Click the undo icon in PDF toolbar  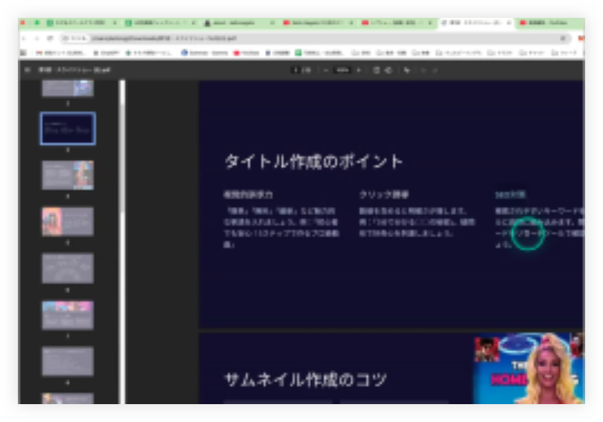click(424, 70)
